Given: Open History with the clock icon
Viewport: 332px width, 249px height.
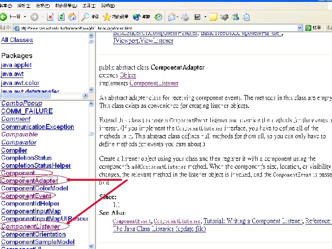Looking at the screenshot, I should point(158,17).
